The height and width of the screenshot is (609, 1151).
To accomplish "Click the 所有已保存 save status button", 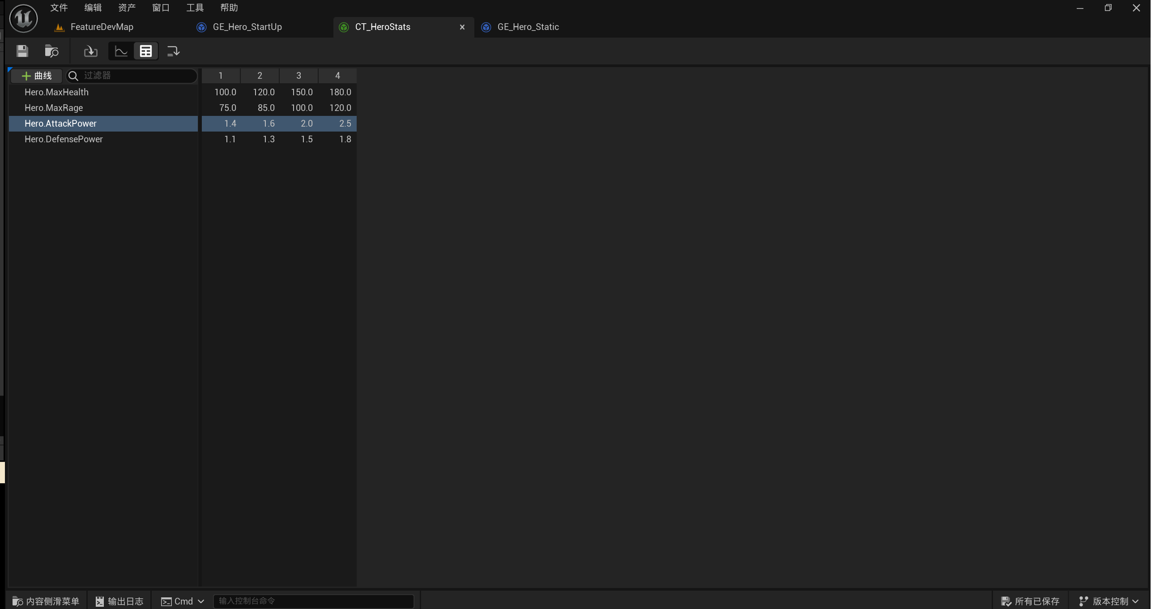I will click(x=1030, y=601).
